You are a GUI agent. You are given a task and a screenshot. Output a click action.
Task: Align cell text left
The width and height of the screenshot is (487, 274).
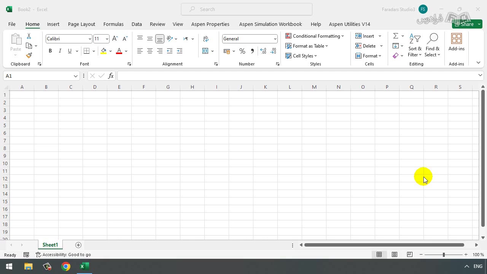pos(140,51)
